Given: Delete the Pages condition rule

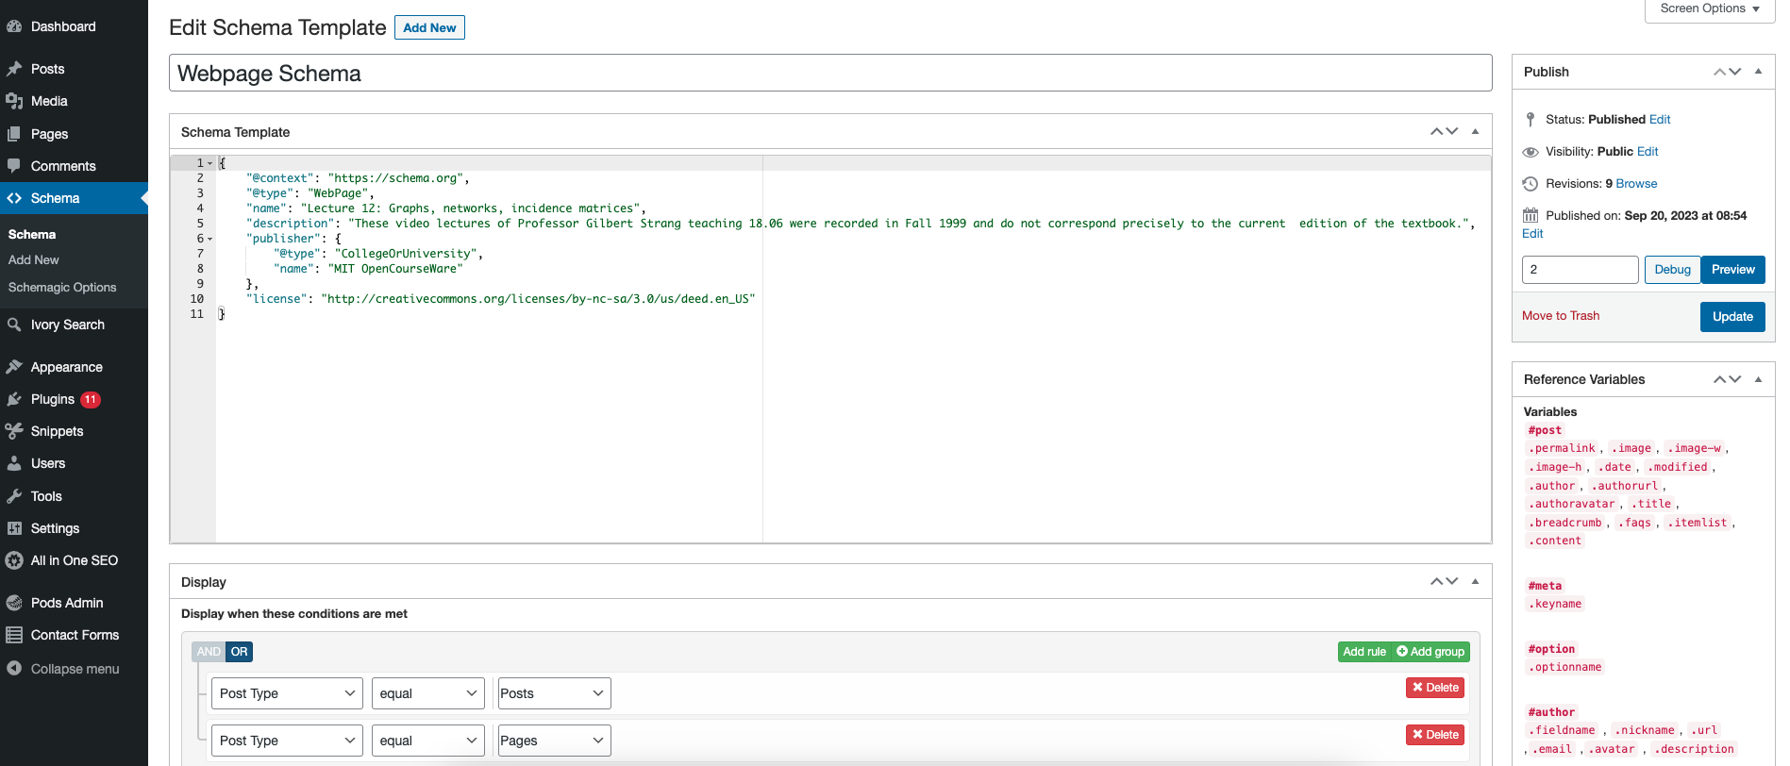Looking at the screenshot, I should 1435,735.
